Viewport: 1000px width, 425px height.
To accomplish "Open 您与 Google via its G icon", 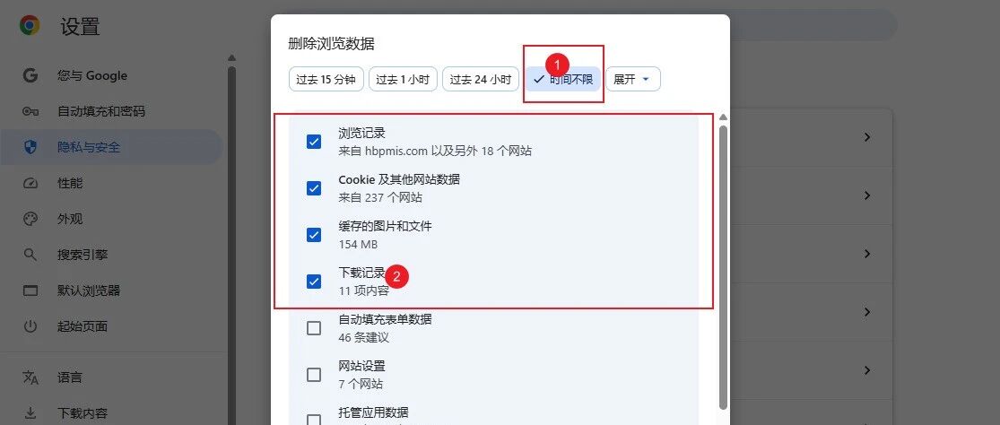I will click(x=30, y=76).
